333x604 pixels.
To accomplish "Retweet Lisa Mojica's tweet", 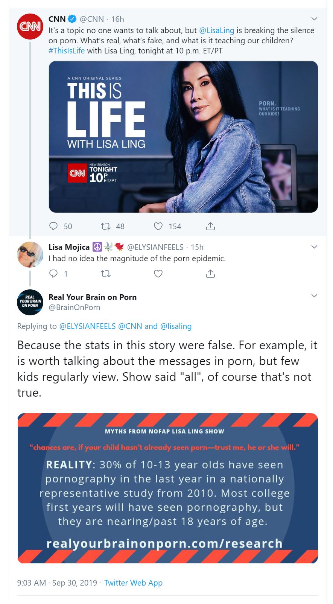I will coord(106,274).
